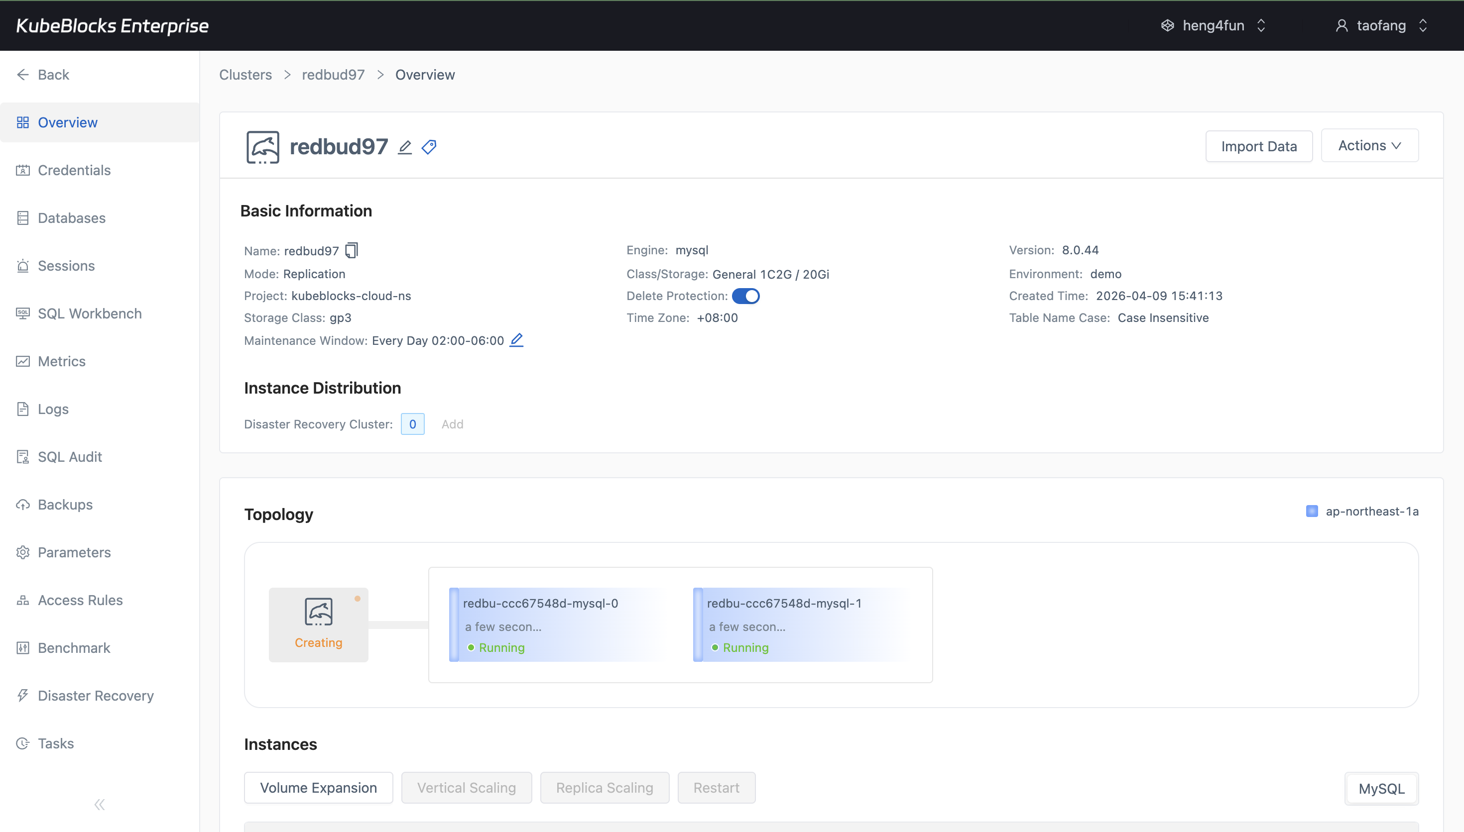The height and width of the screenshot is (832, 1464).
Task: Rename cluster using the pencil icon
Action: click(x=405, y=147)
